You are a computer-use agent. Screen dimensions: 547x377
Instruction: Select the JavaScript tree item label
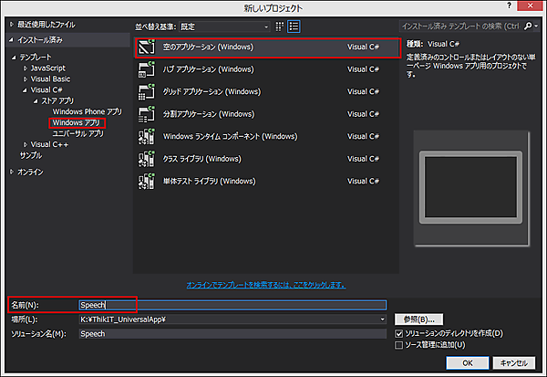(x=47, y=68)
